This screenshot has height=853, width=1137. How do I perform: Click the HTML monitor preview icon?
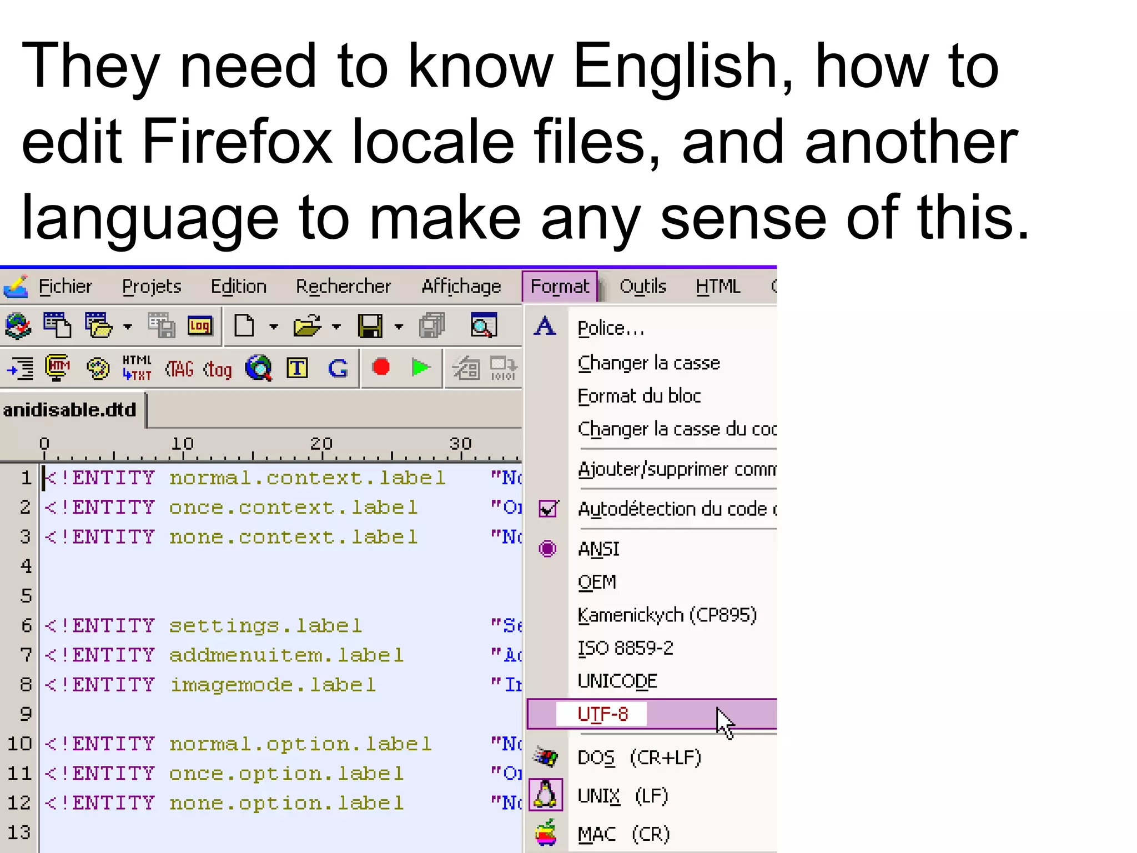[x=57, y=368]
